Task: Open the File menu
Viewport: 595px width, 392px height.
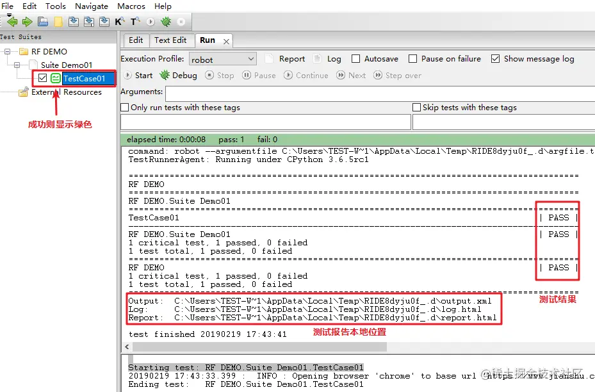Action: 7,6
